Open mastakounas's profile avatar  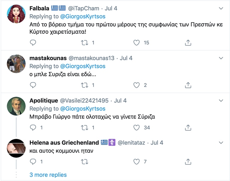tap(16, 64)
